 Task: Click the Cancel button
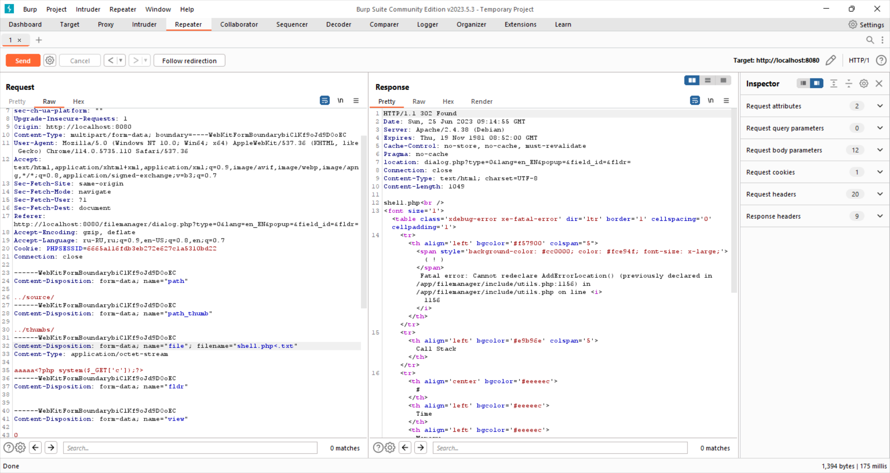coord(80,61)
